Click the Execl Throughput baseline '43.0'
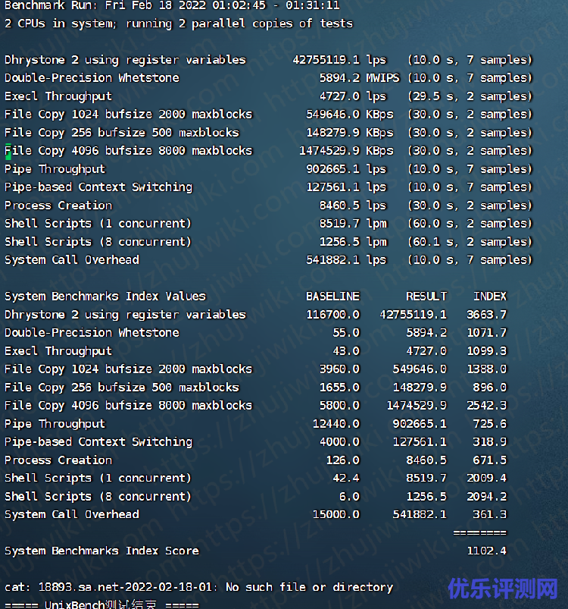 pos(346,351)
